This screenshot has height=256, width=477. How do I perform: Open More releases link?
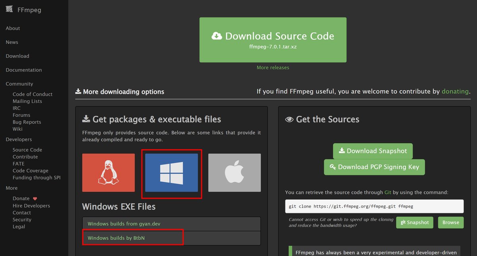click(x=273, y=67)
